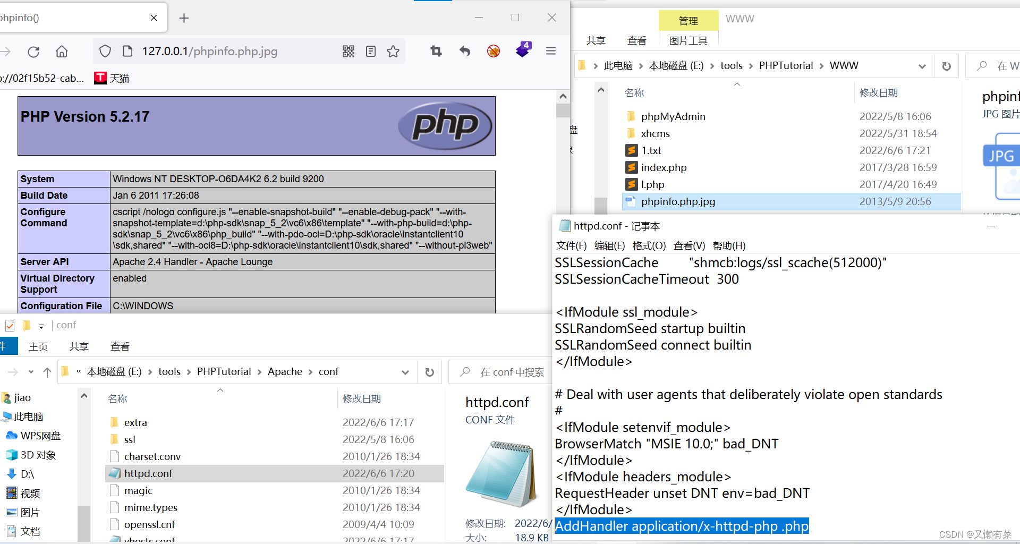Go to browser home page
This screenshot has width=1020, height=544.
pyautogui.click(x=62, y=52)
